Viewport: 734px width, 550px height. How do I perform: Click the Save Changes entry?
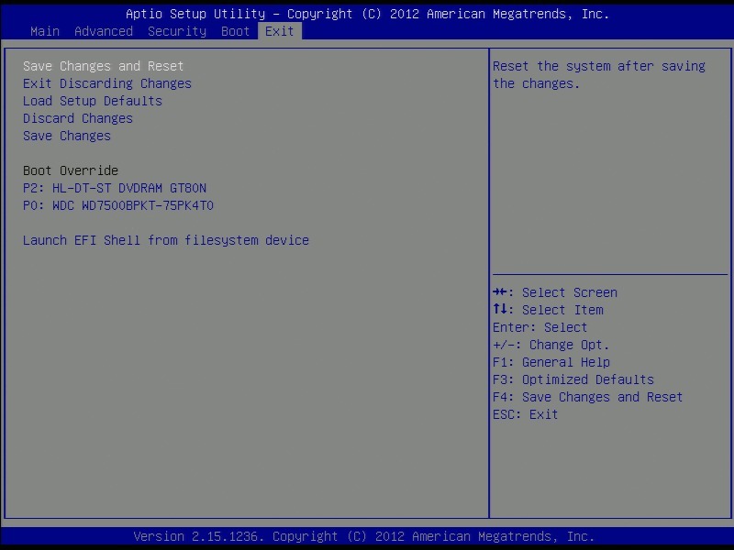tap(67, 136)
